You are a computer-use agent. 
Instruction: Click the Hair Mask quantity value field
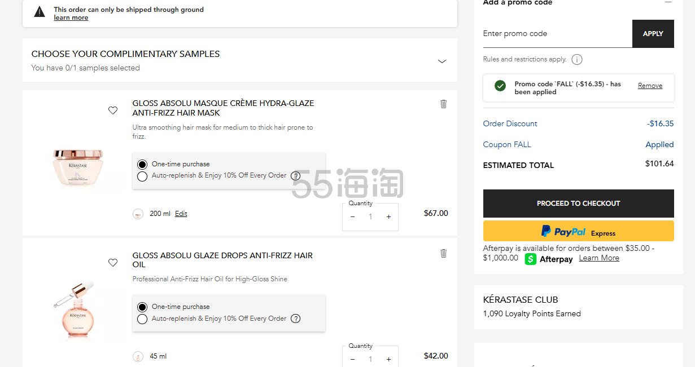pos(370,217)
